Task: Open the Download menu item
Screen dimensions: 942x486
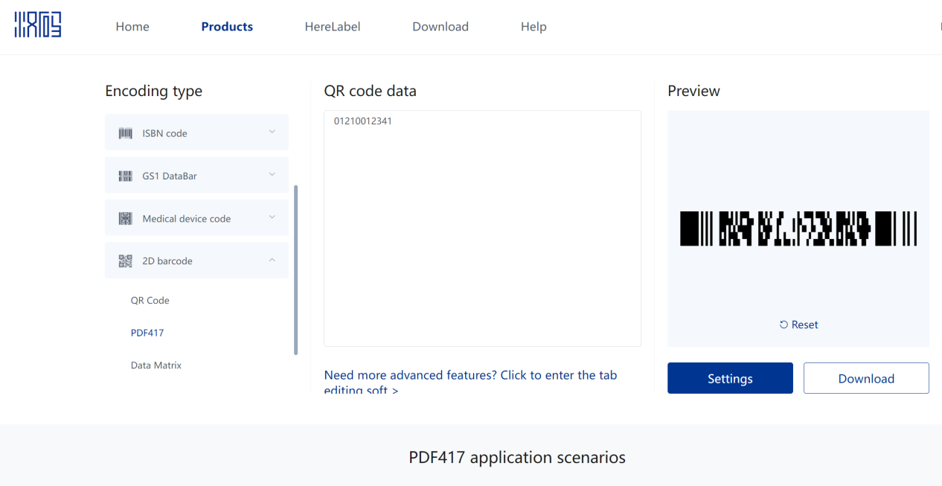Action: 440,27
